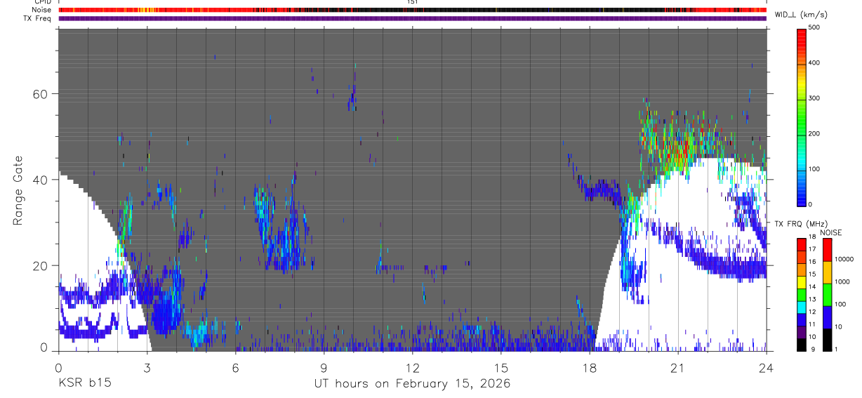Click "UT hours on February 15, 2026" axis title
Image resolution: width=862 pixels, height=398 pixels.
pyautogui.click(x=412, y=383)
